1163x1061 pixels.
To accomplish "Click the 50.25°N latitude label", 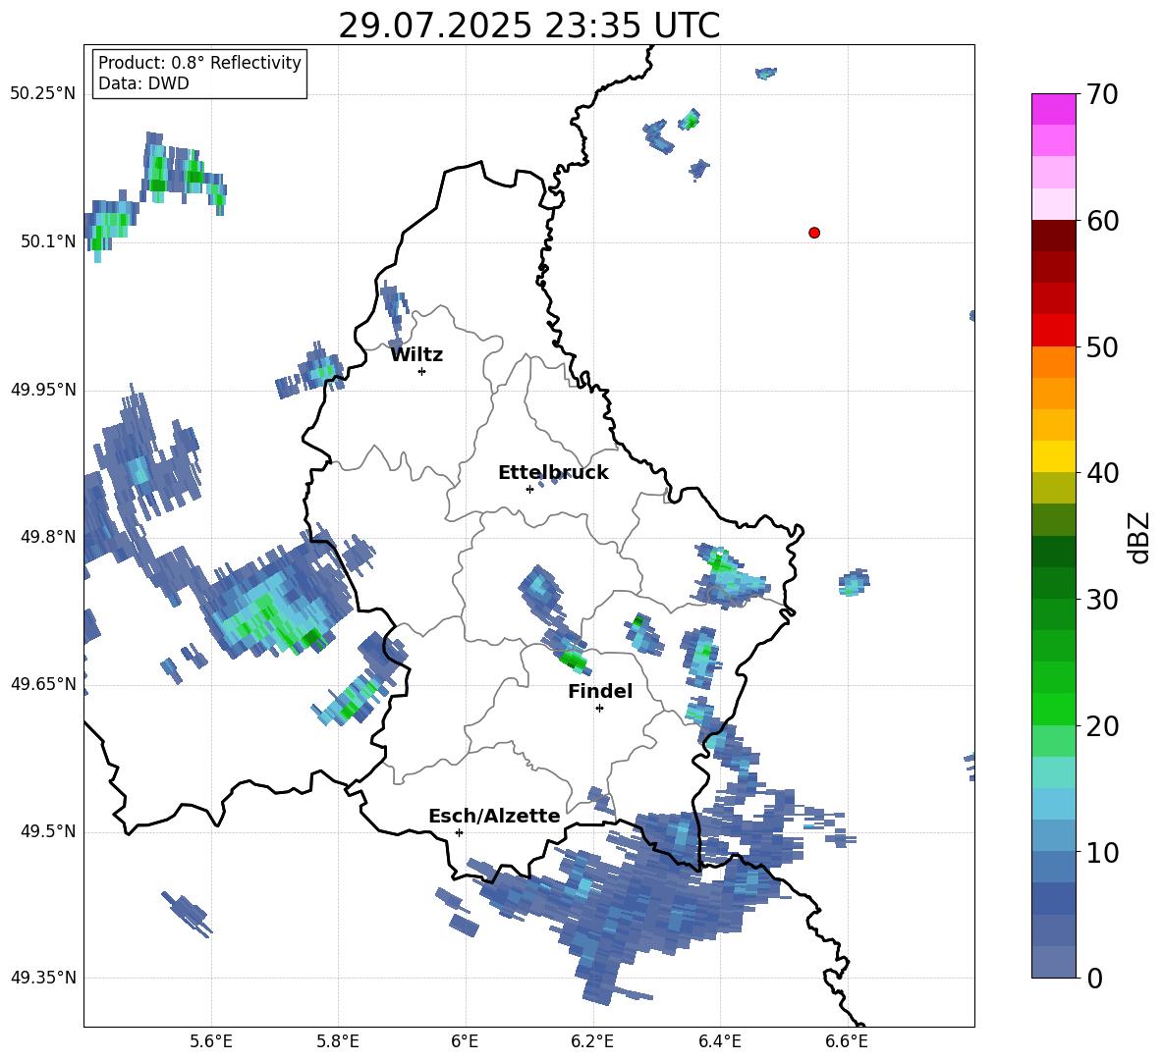I will tap(43, 94).
